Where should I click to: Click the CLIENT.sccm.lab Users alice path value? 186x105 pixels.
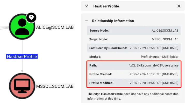(x=154, y=65)
